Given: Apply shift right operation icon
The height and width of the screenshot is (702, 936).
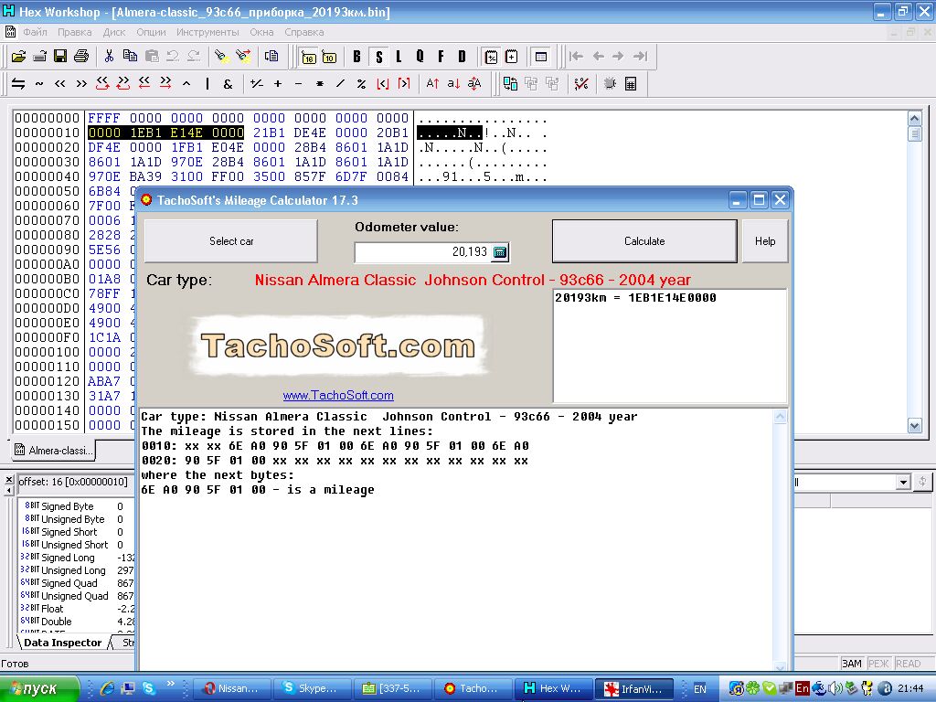Looking at the screenshot, I should click(x=81, y=84).
